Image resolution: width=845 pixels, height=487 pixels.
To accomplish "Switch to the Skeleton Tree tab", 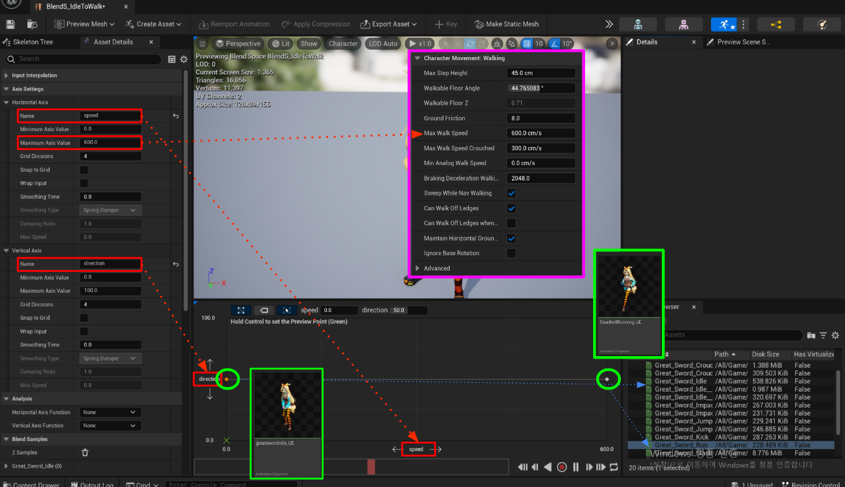I will point(34,42).
